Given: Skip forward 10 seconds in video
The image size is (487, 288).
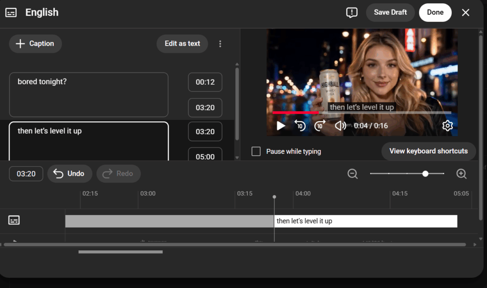Looking at the screenshot, I should tap(320, 126).
